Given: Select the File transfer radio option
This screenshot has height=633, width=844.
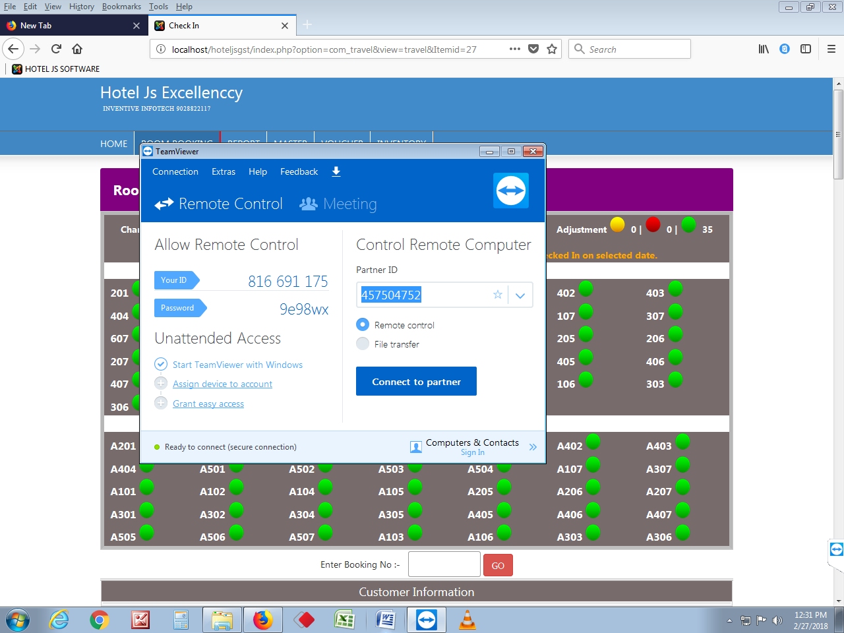Looking at the screenshot, I should [x=363, y=344].
